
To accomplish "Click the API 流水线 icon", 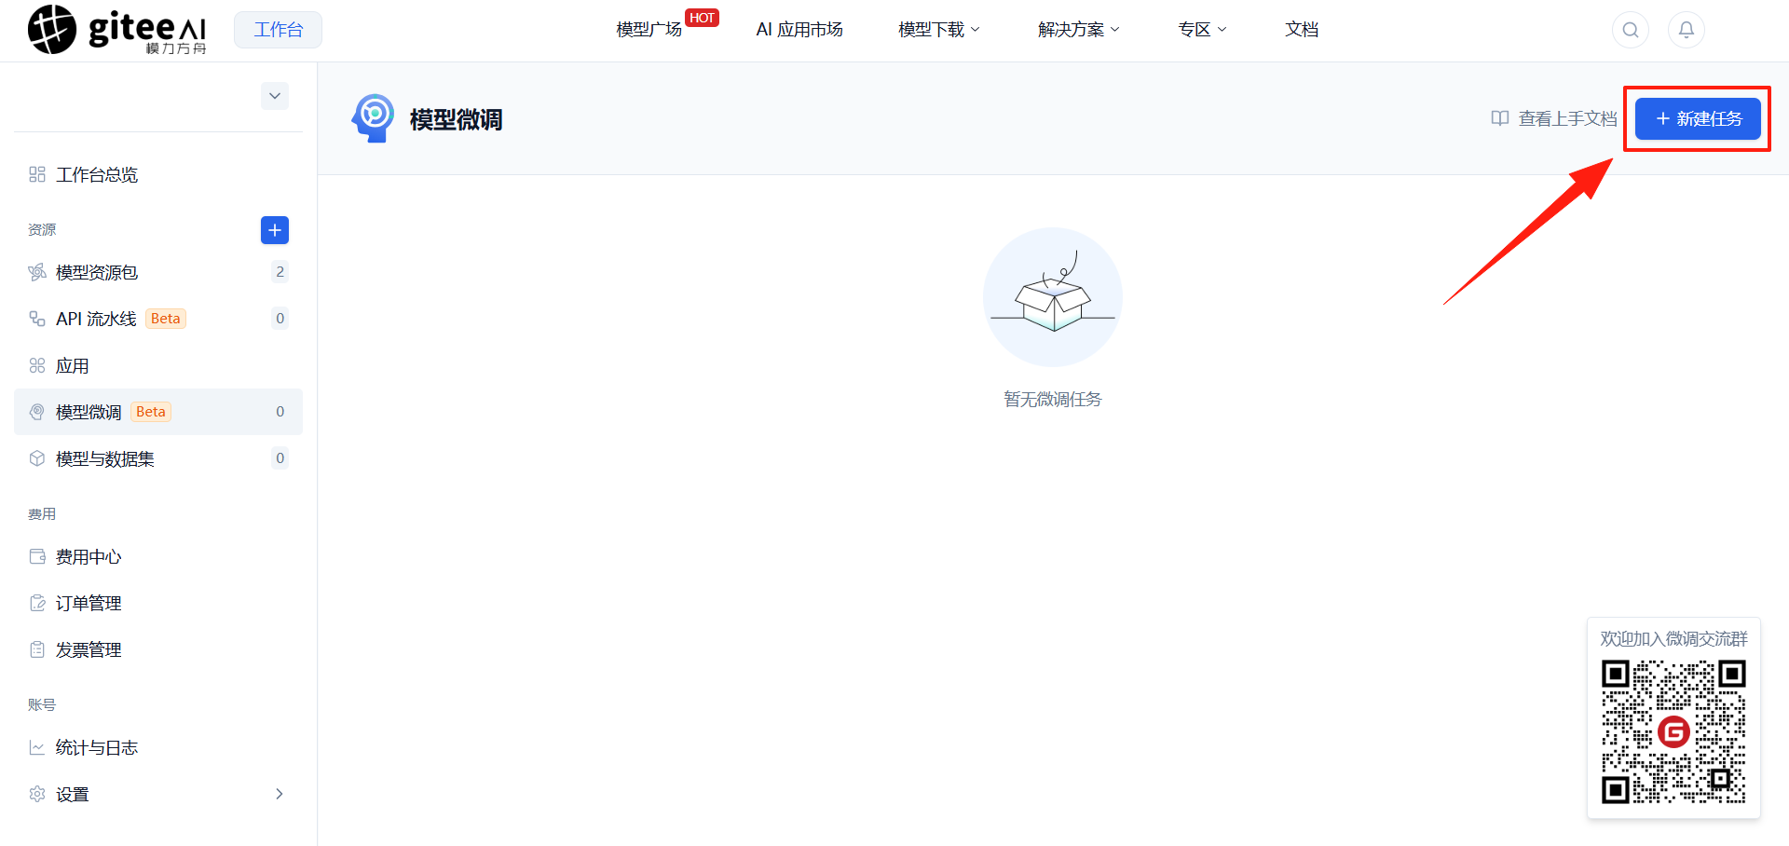I will pos(37,319).
